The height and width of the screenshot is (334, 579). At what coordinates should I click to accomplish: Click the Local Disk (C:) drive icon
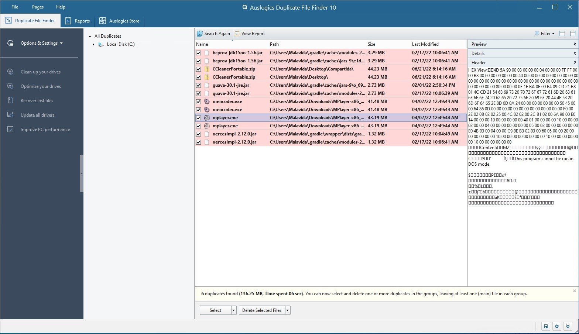click(x=101, y=44)
